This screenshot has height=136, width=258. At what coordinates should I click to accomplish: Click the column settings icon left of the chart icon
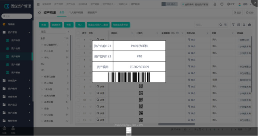pyautogui.click(x=244, y=25)
